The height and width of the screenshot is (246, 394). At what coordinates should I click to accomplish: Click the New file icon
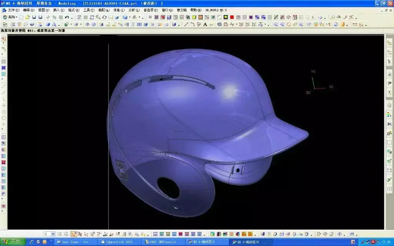(22, 17)
